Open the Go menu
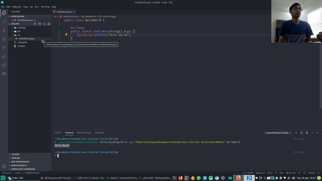The width and height of the screenshot is (322, 181). click(x=31, y=7)
